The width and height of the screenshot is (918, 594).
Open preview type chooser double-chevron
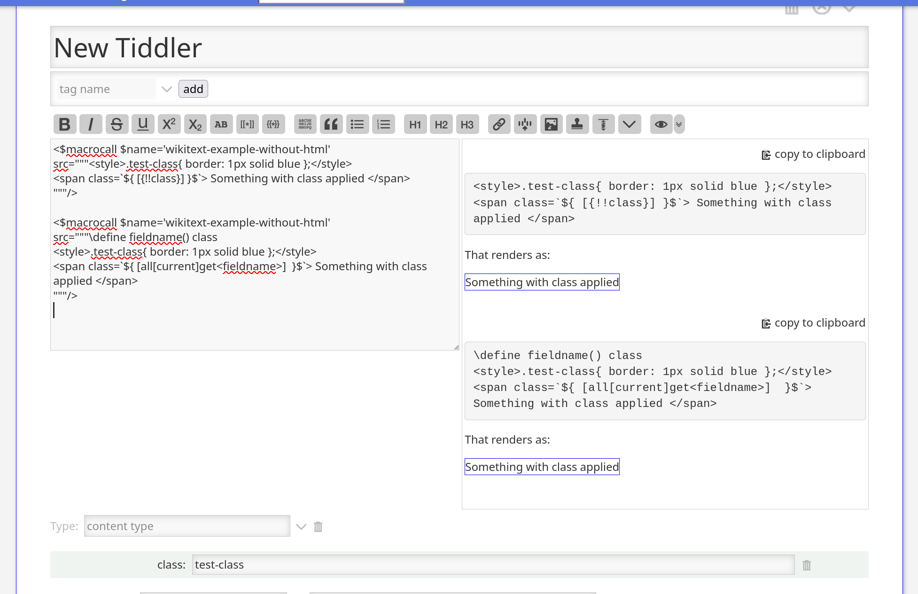(x=679, y=125)
